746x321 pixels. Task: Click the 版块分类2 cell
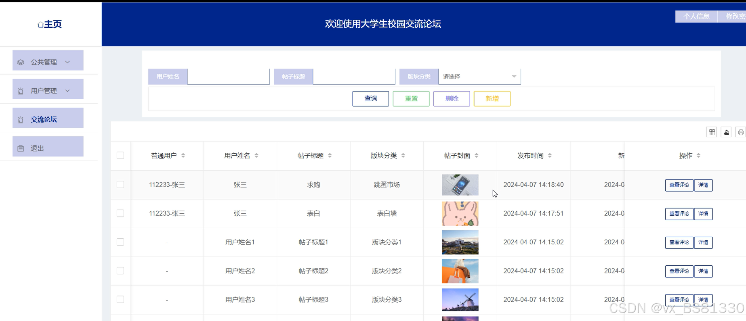[387, 271]
